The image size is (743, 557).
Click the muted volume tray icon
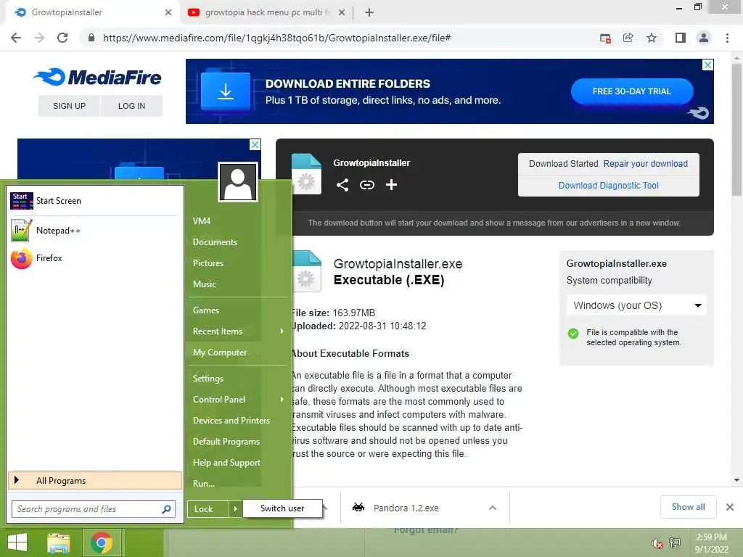[657, 543]
